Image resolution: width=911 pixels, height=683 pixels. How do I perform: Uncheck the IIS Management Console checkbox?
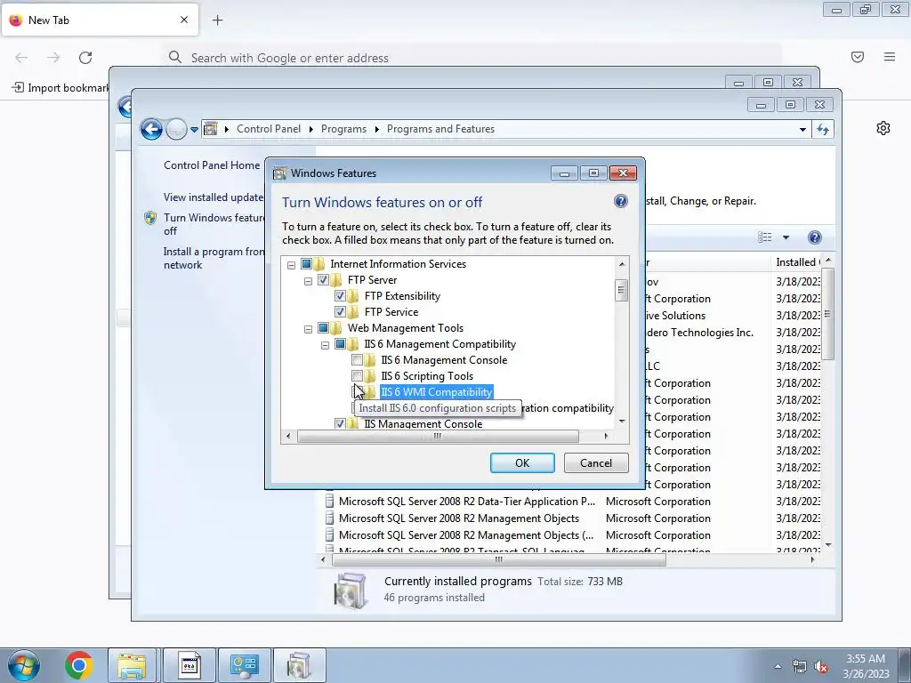pos(340,424)
